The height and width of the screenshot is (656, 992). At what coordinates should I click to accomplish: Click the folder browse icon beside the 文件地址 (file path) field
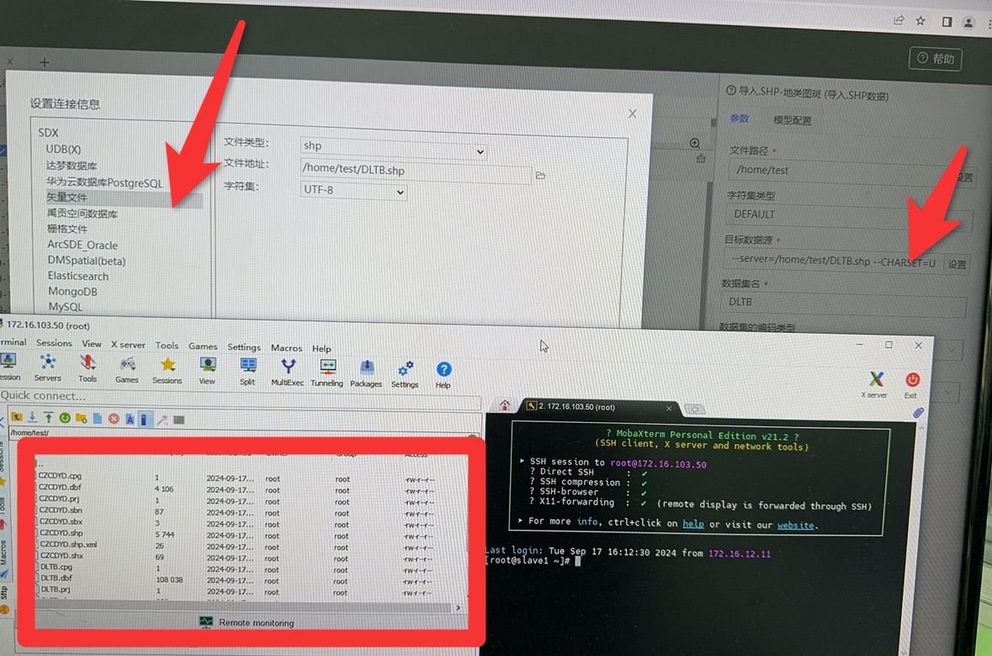(540, 175)
